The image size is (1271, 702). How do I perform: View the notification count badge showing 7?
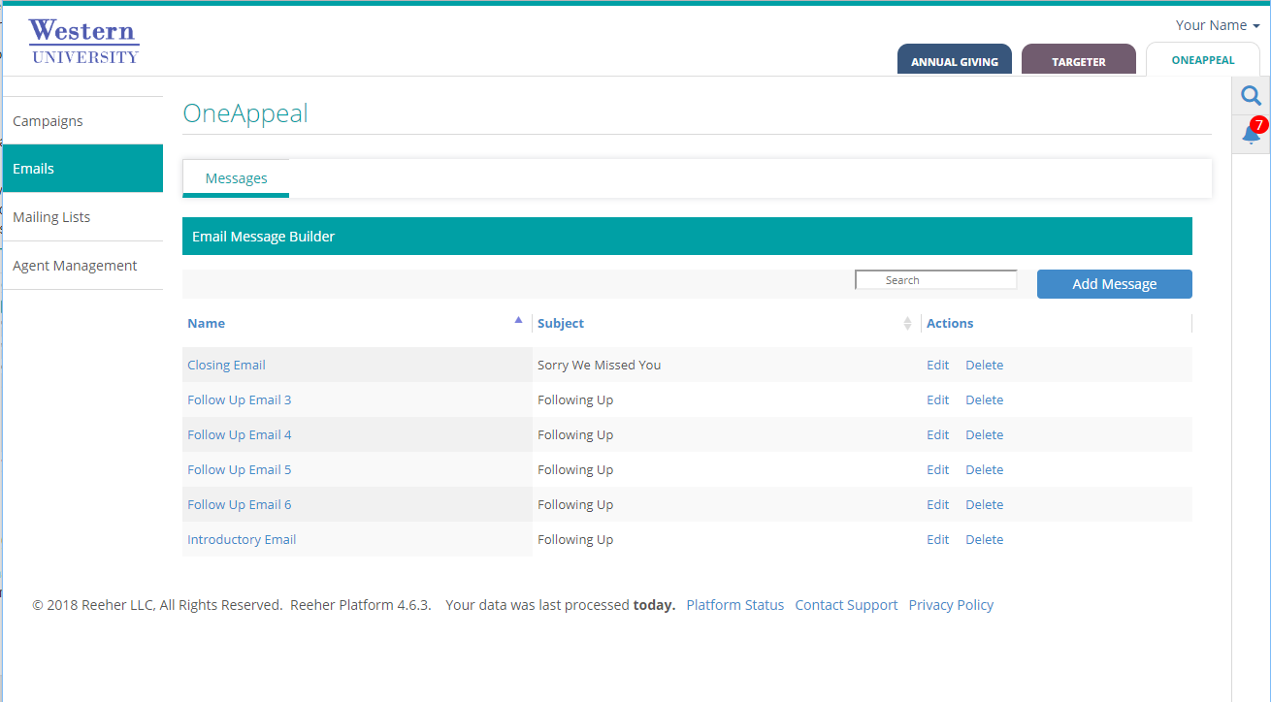[x=1258, y=124]
